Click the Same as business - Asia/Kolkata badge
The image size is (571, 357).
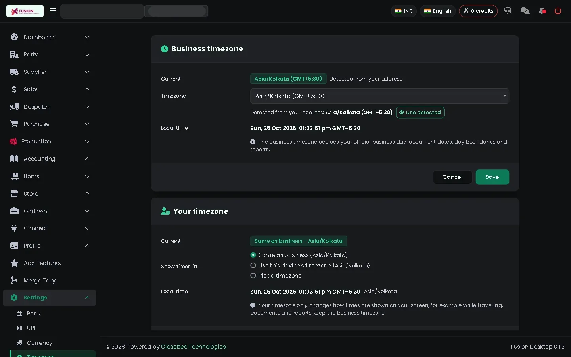(299, 241)
